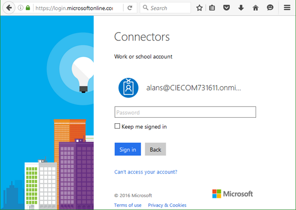Click the browser search magnifier icon
The image size is (296, 210).
point(146,8)
